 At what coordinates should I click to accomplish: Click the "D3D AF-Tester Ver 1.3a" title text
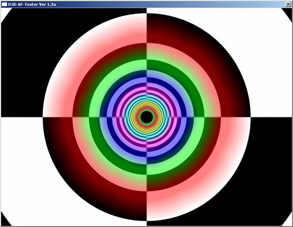[x=32, y=4]
